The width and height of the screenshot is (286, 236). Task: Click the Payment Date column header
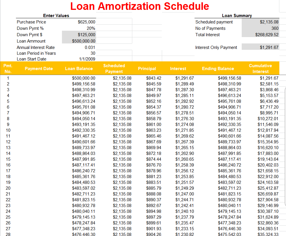click(x=39, y=69)
